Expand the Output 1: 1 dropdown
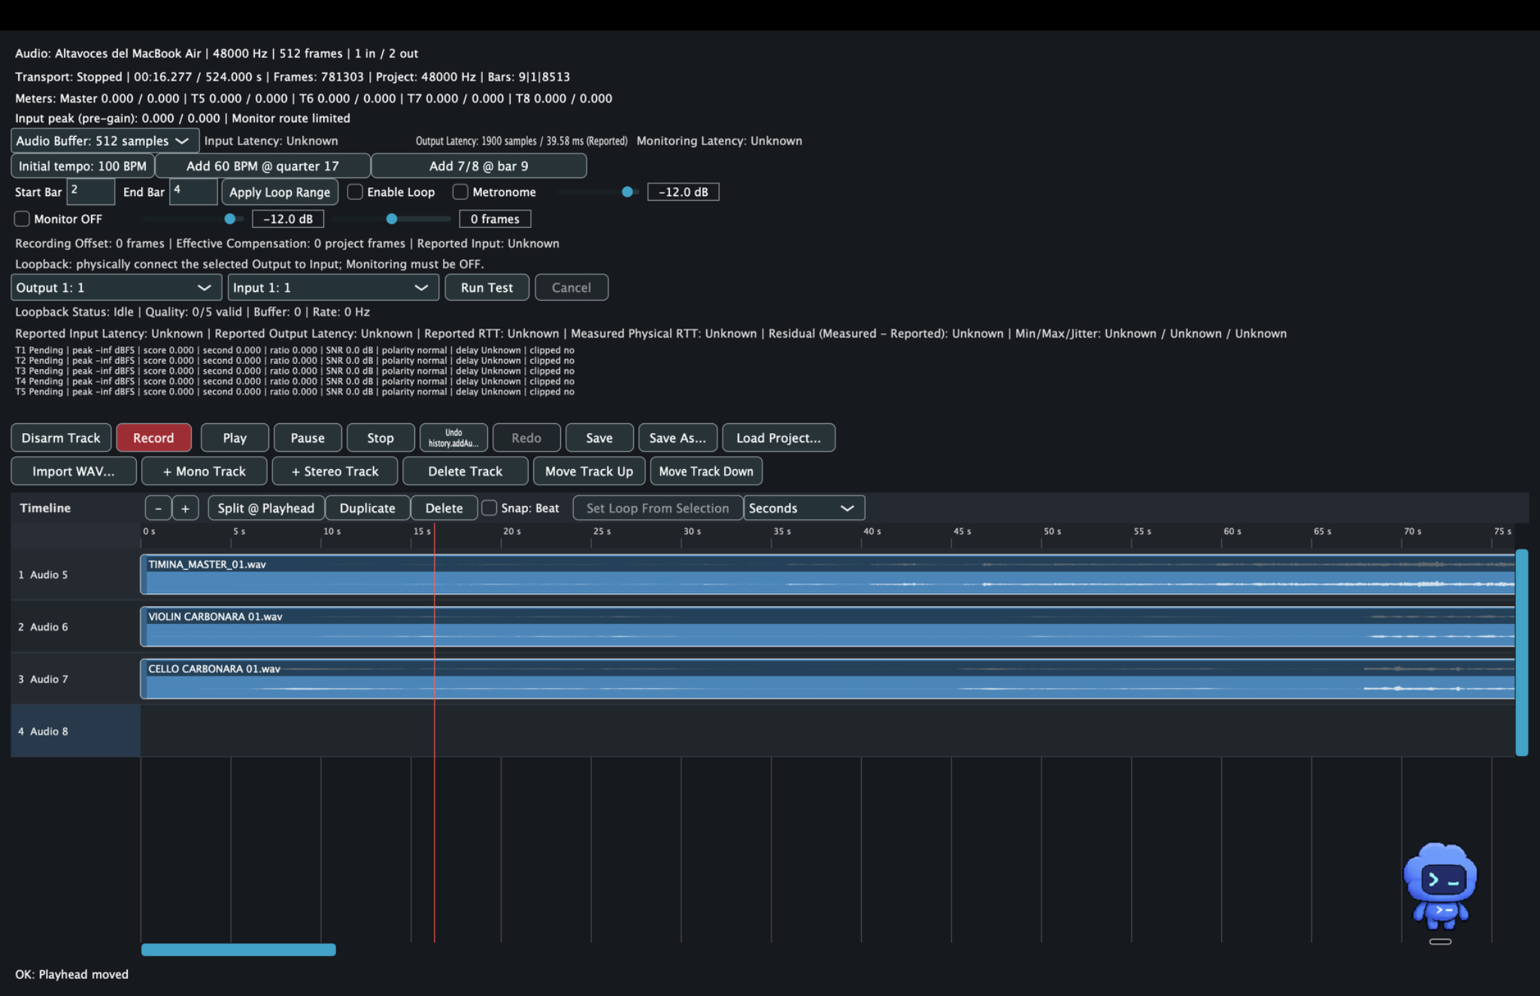The image size is (1540, 996). click(x=116, y=287)
